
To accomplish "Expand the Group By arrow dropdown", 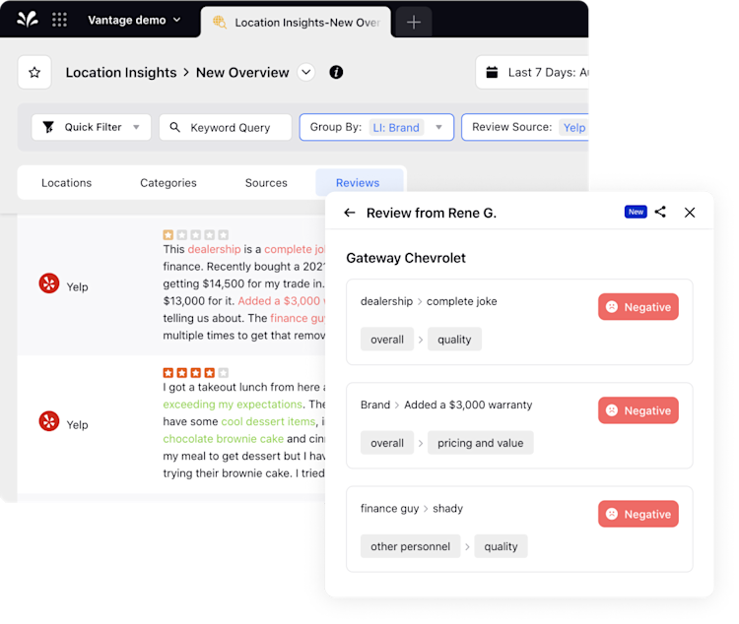I will (438, 127).
